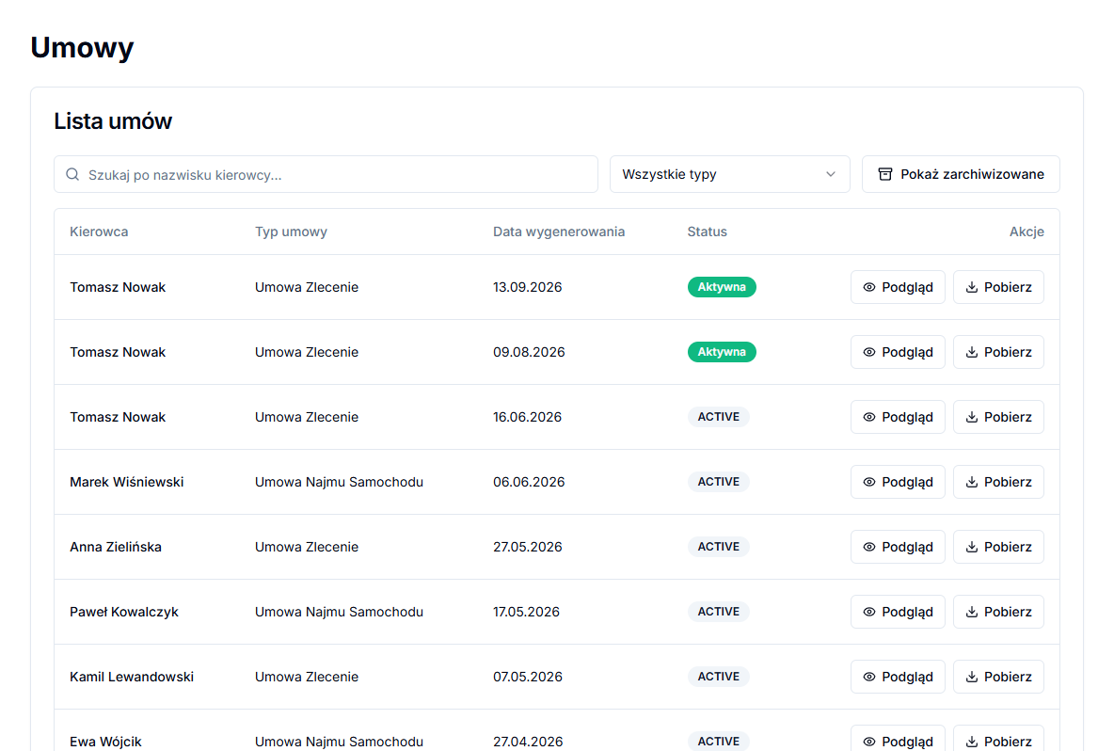Click ACTIVE badge for Marek Wiśniewski
1114x751 pixels.
(718, 482)
